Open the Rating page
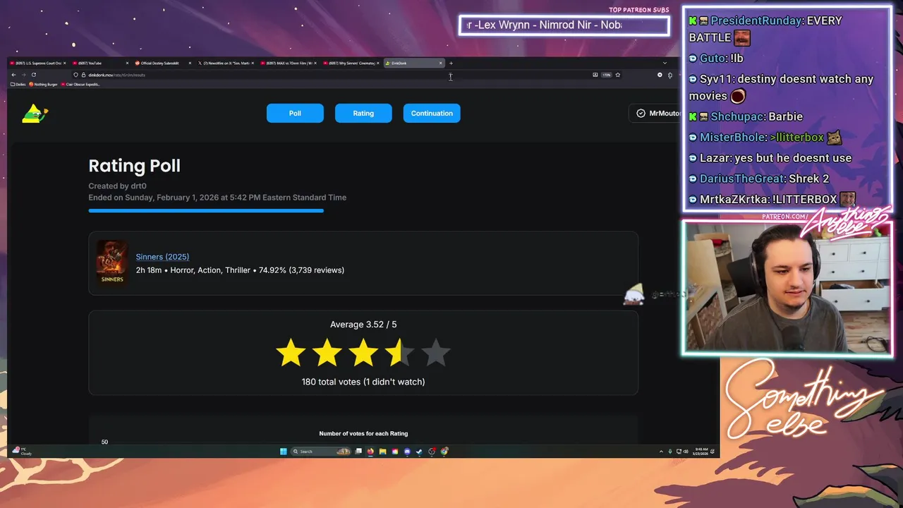The height and width of the screenshot is (508, 903). 363,113
